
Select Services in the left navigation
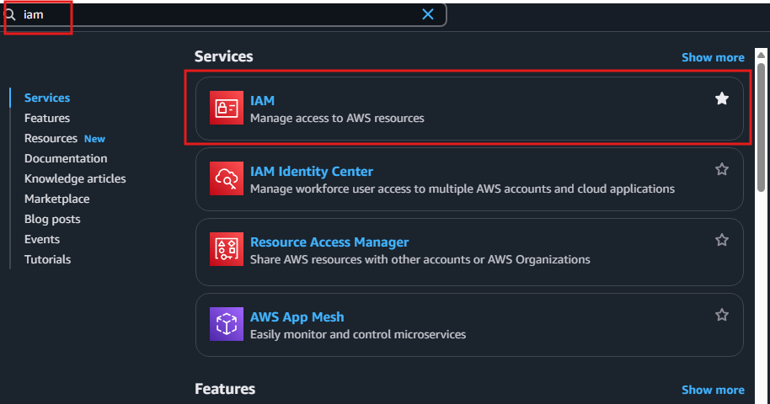point(47,98)
